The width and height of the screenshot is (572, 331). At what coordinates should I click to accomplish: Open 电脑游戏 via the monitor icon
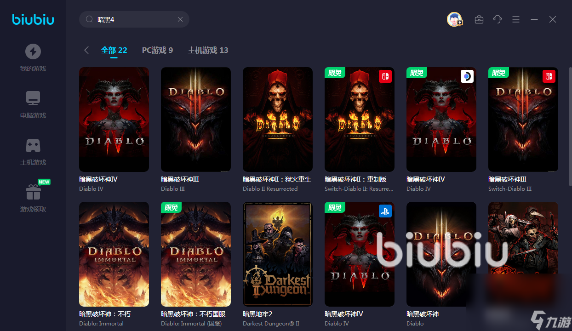tap(33, 98)
